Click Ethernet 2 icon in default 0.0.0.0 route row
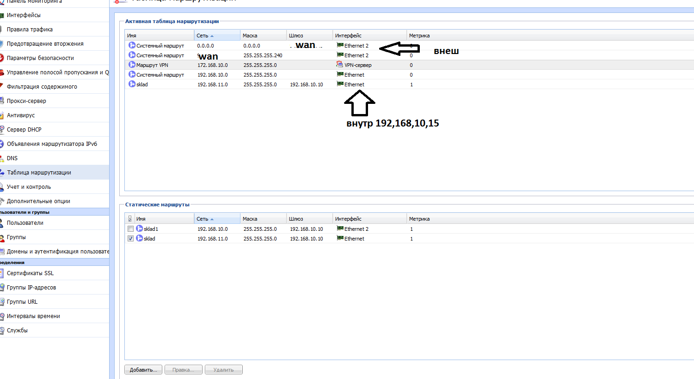The height and width of the screenshot is (379, 694). 340,46
